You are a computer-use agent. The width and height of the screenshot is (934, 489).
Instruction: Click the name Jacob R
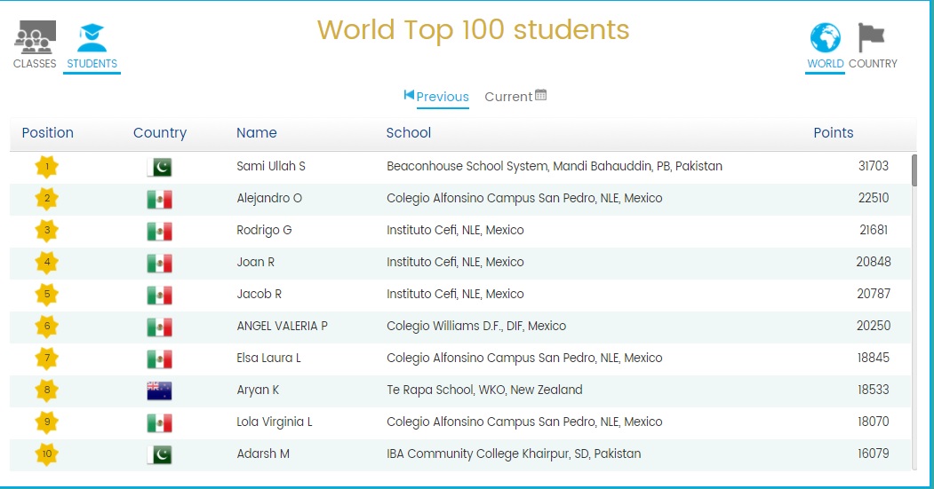coord(259,294)
